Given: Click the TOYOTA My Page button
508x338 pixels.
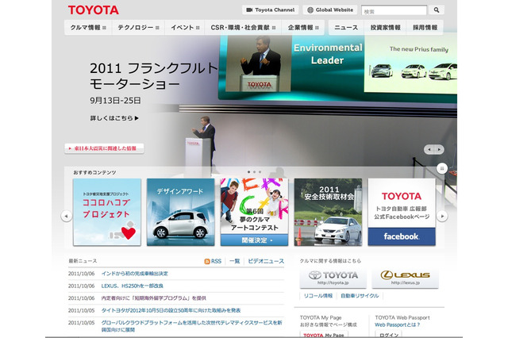Looking at the screenshot, I should click(324, 335).
